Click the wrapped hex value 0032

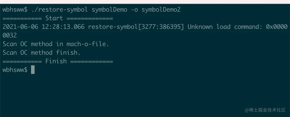click(10, 35)
